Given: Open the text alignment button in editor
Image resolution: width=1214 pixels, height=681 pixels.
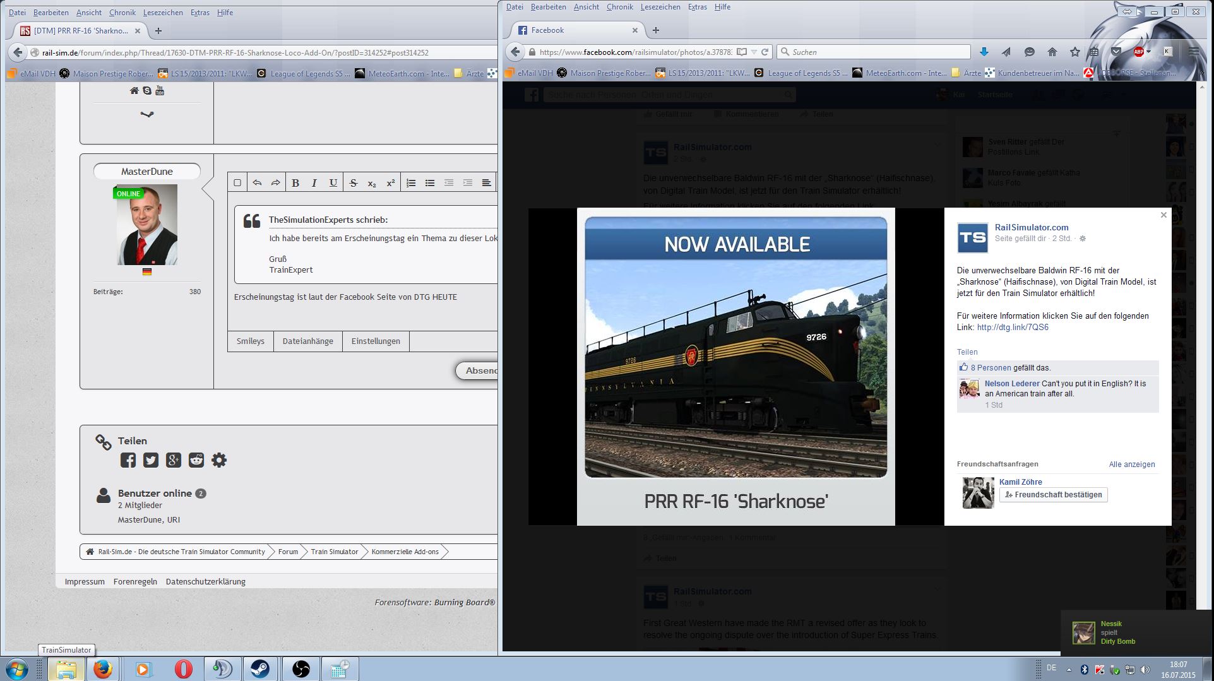Looking at the screenshot, I should (486, 183).
